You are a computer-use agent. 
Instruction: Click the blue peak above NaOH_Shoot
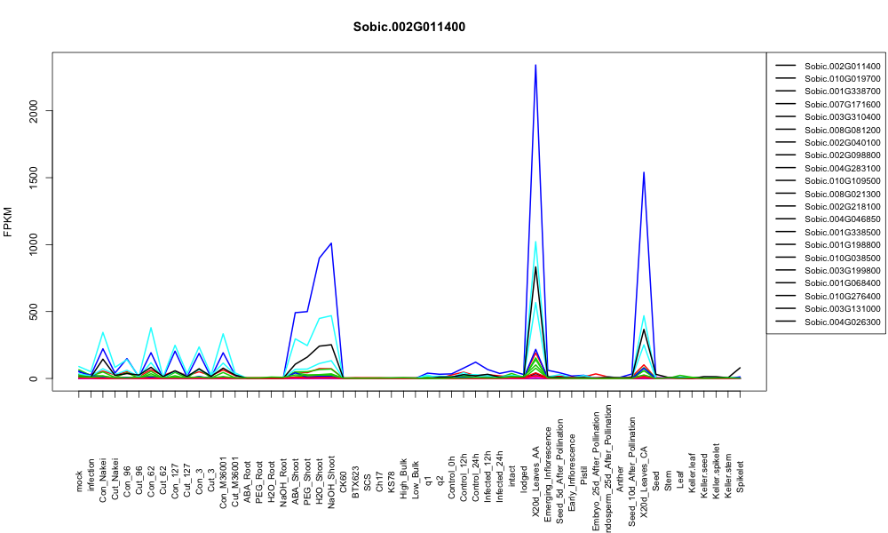tap(331, 243)
